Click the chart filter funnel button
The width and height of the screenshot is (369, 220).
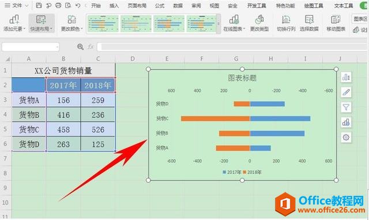tap(346, 107)
